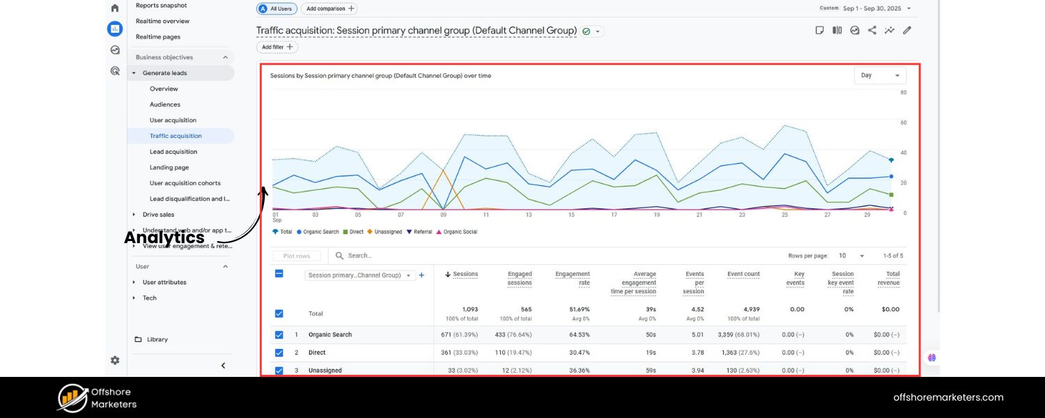Open the Day granularity dropdown
1045x418 pixels.
880,75
